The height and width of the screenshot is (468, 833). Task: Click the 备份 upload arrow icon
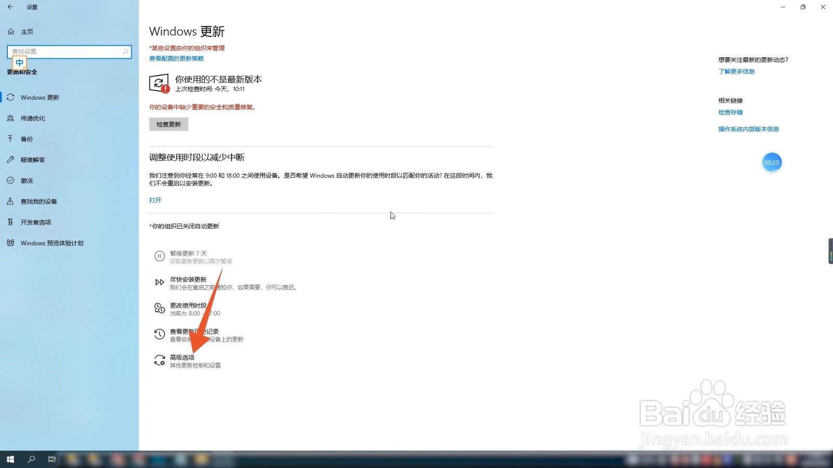click(x=10, y=139)
